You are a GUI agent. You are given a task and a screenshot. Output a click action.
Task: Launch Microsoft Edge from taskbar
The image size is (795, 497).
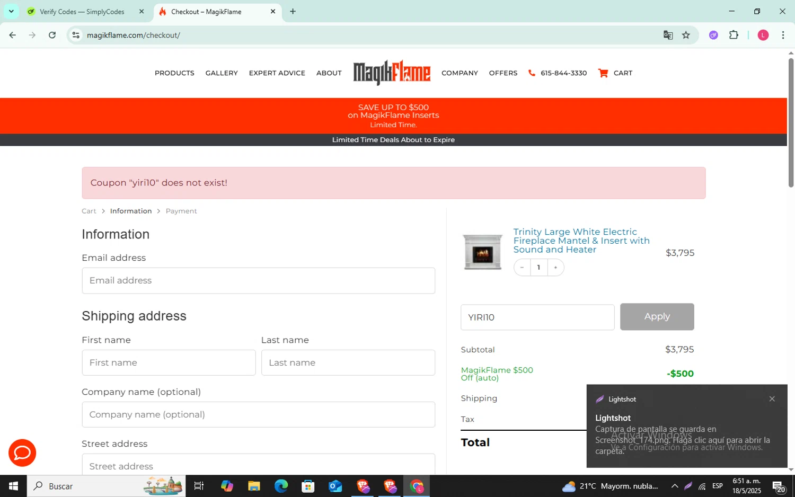click(x=281, y=486)
